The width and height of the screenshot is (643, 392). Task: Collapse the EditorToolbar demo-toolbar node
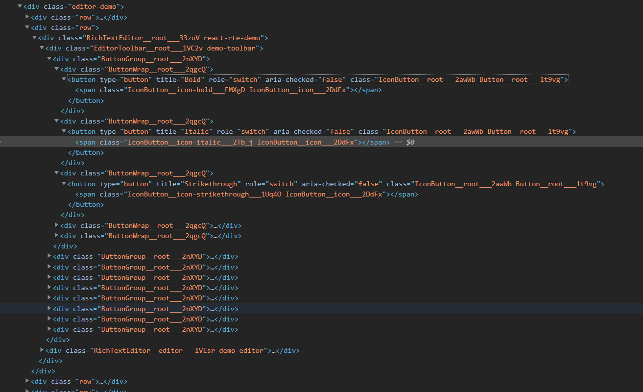[42, 48]
